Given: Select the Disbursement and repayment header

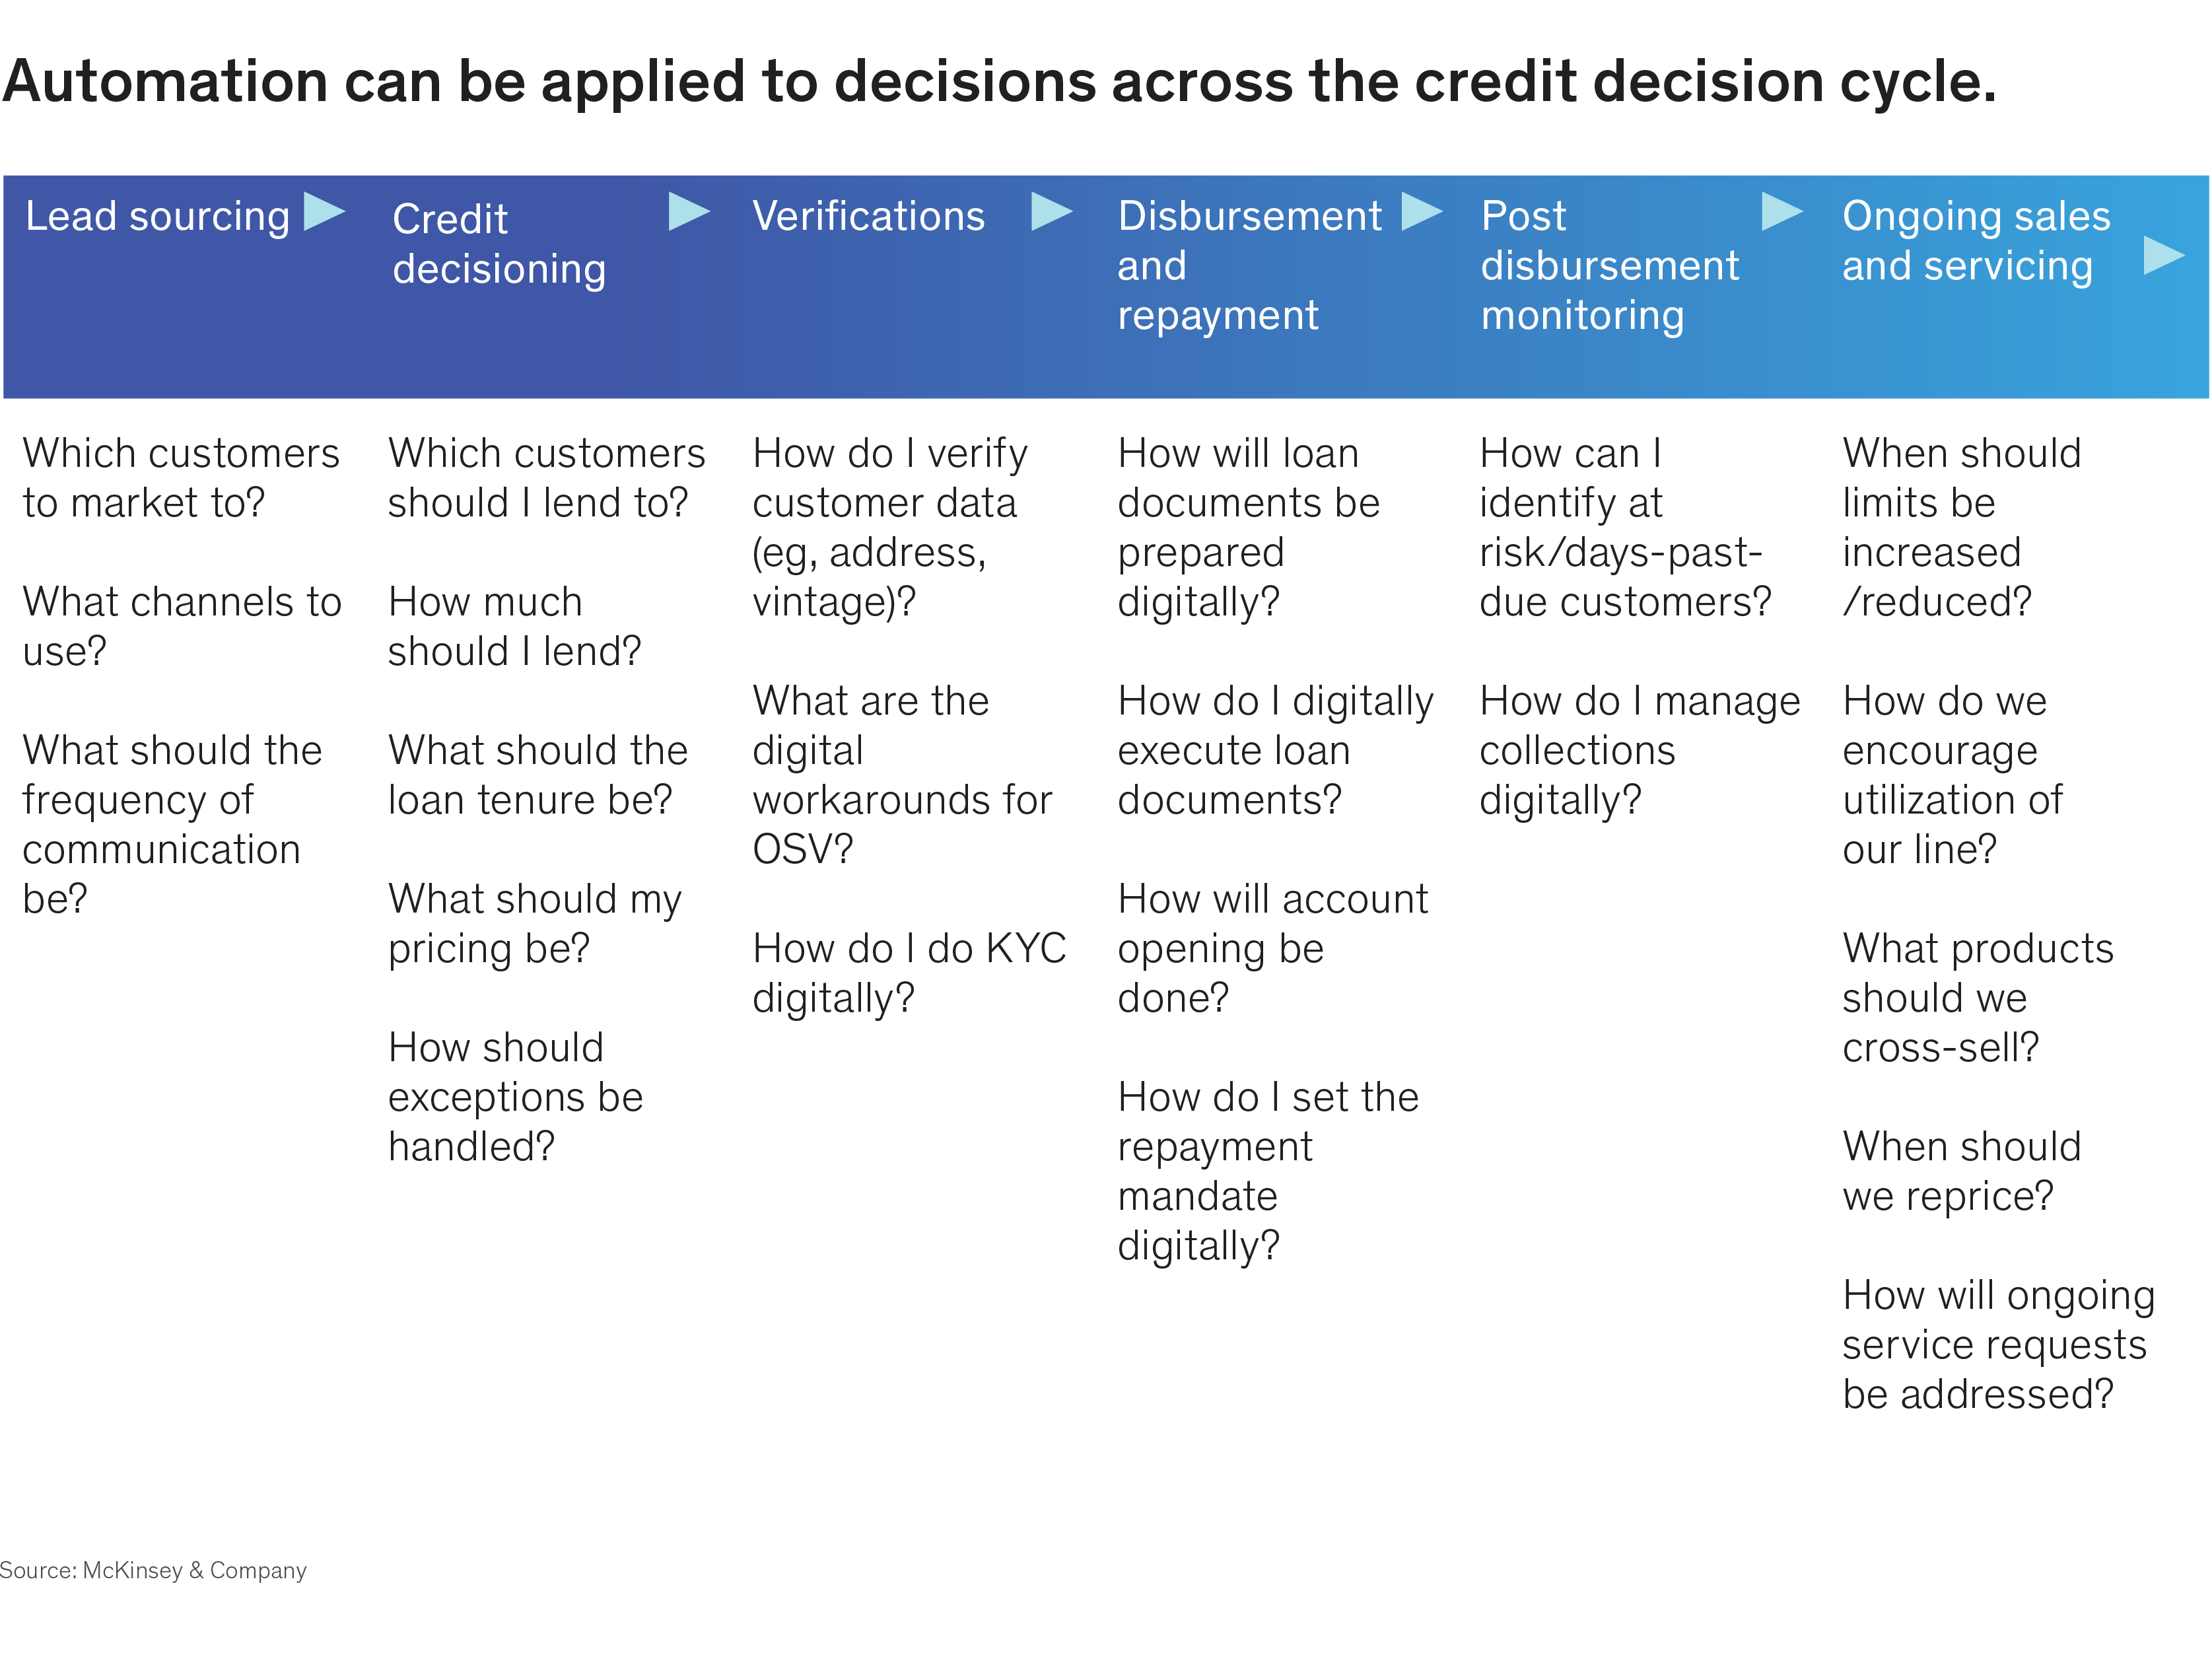Looking at the screenshot, I should pyautogui.click(x=1248, y=265).
